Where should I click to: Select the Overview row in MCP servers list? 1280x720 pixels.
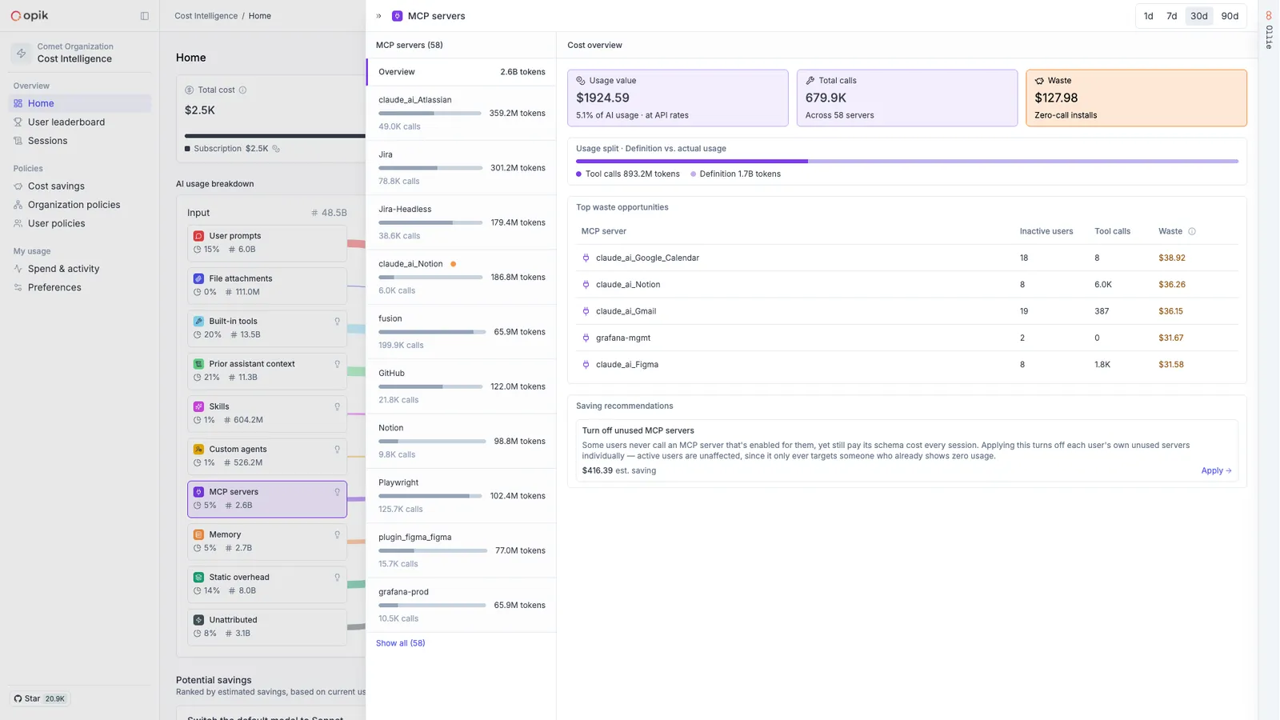(x=462, y=72)
